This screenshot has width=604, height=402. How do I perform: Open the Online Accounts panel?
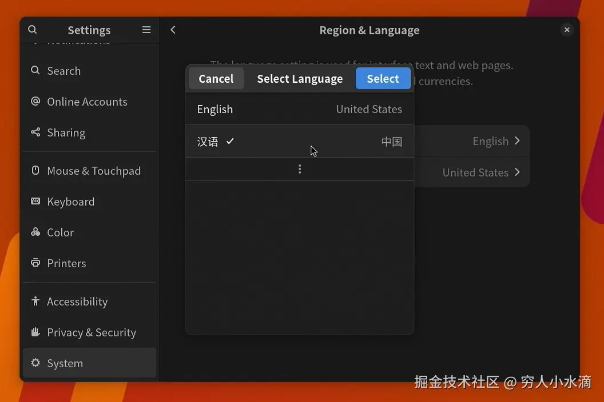(x=89, y=102)
